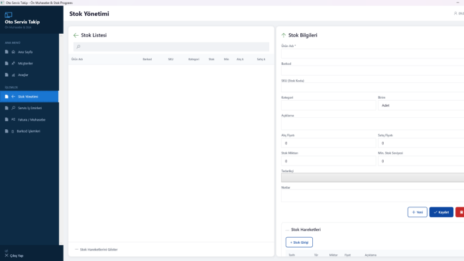Click the home icon beside Ana Sayfa

point(13,52)
